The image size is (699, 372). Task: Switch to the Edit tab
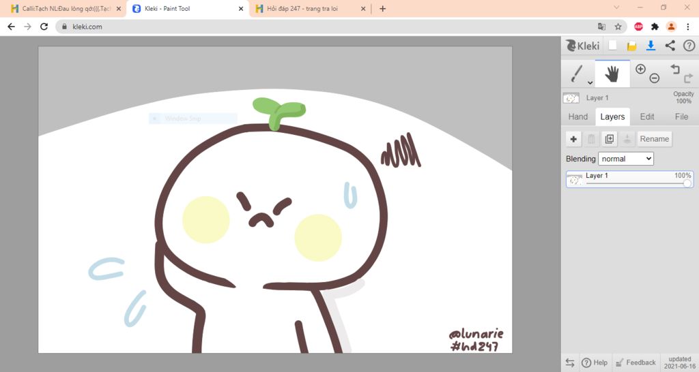click(647, 117)
